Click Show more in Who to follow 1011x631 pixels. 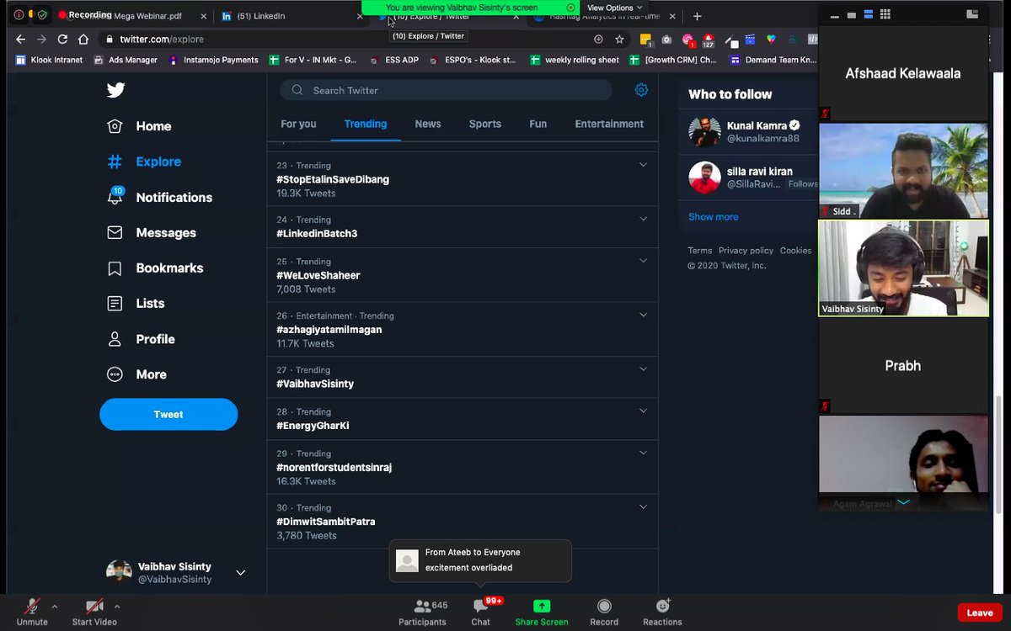pos(714,216)
